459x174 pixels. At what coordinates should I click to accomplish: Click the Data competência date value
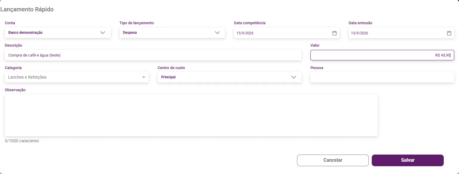245,33
